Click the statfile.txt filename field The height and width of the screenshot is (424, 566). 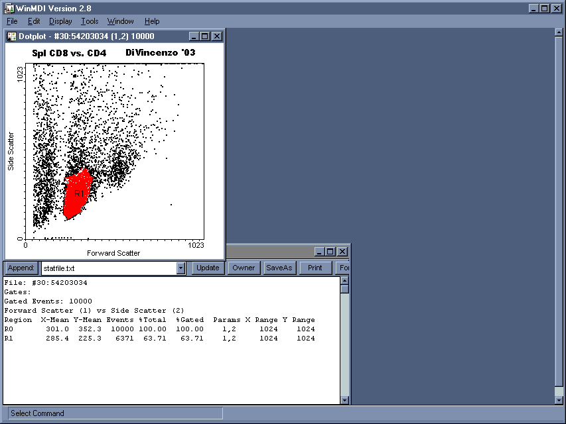point(106,268)
